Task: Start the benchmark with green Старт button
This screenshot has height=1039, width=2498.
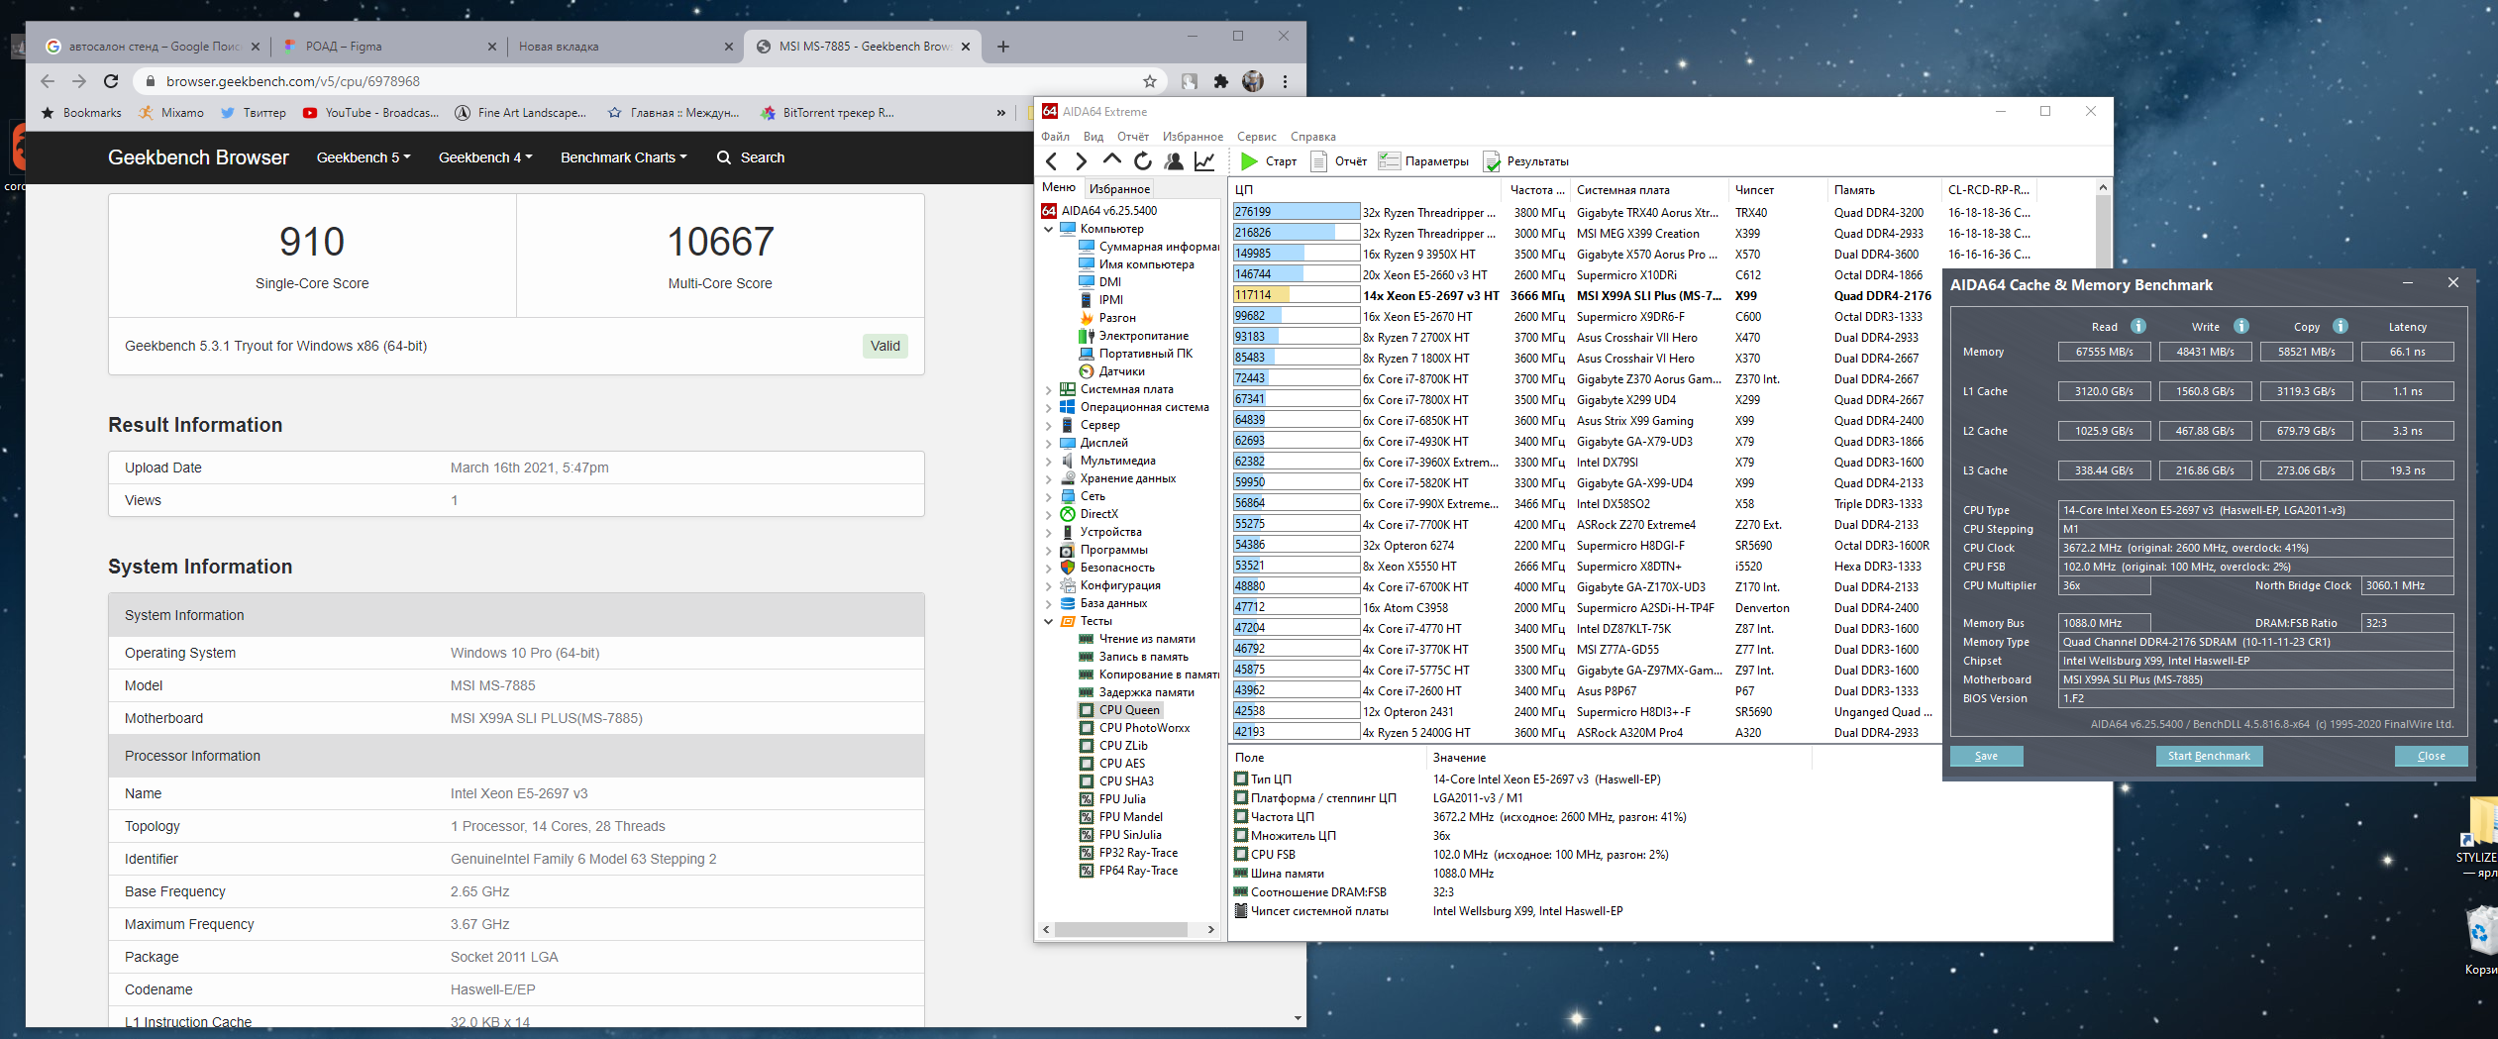Action: [1269, 161]
